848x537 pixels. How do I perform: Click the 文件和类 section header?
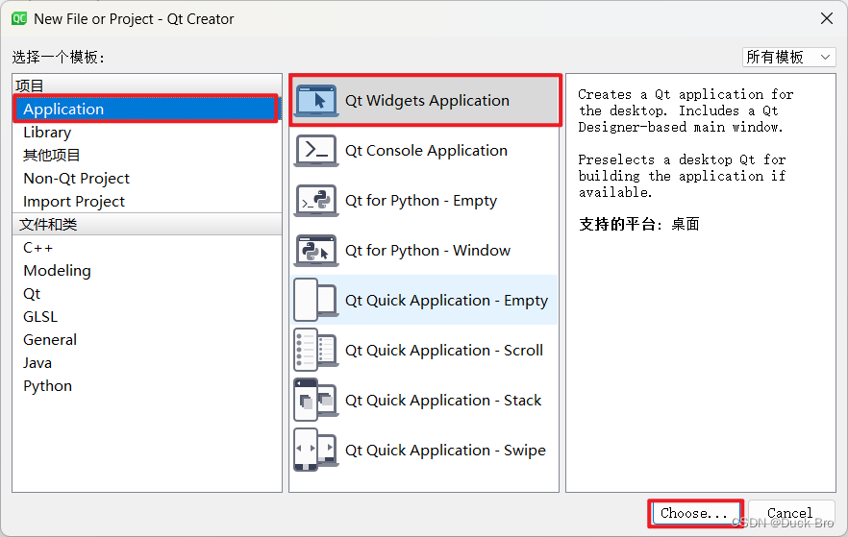[x=146, y=224]
